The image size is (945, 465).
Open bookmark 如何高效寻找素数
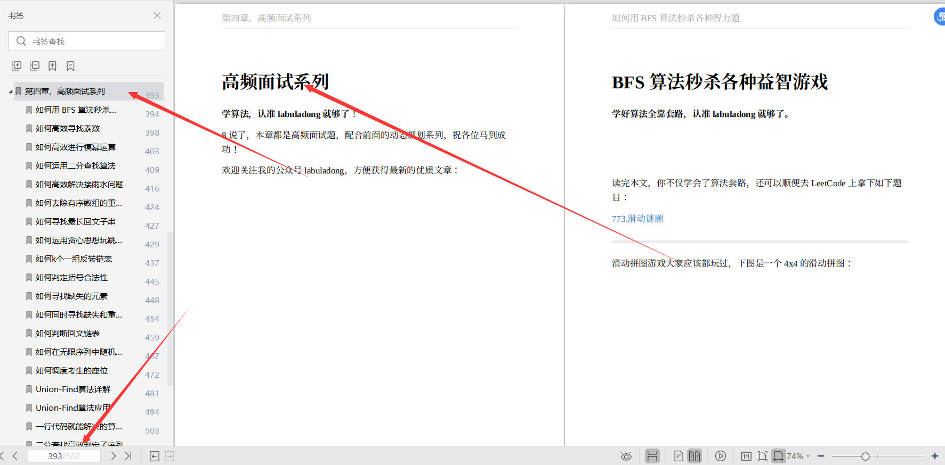[x=68, y=128]
